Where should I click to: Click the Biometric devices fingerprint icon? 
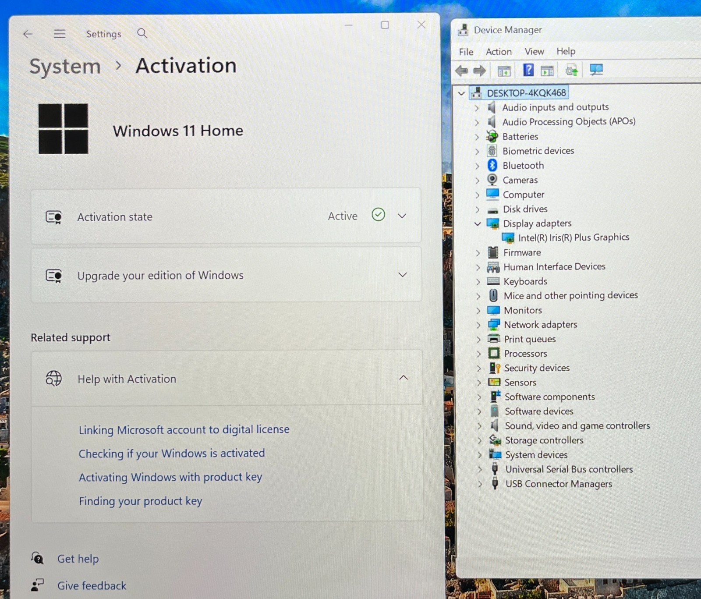[492, 151]
